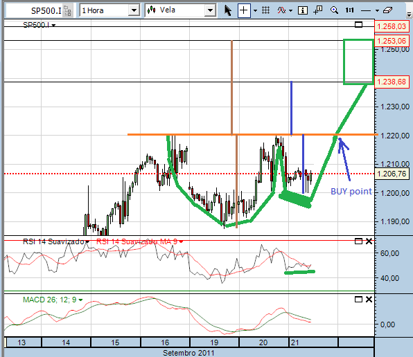Show the info box icon
The width and height of the screenshot is (413, 357).
303,10
